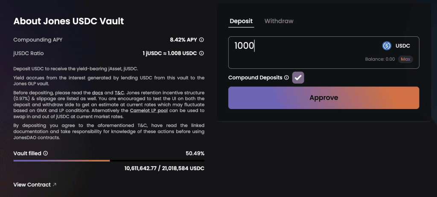437x197 pixels.
Task: Click the info icon beside jUSDC ratio value
Action: pos(202,53)
